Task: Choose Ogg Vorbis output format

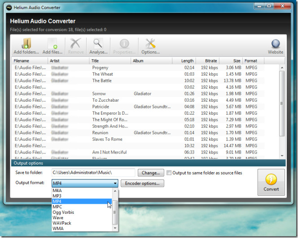Action: click(63, 212)
